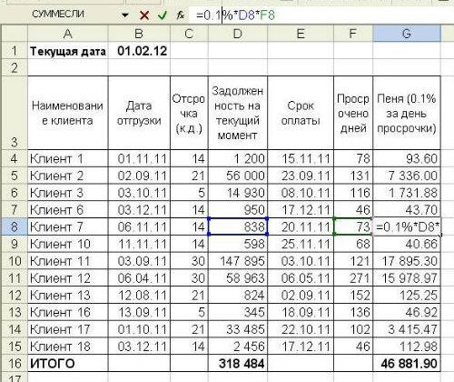Expand the СУММЕСЛИ function name dropdown
Screen dimensions: 454x382
point(124,15)
